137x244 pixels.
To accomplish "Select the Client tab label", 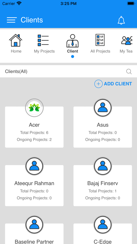I will click(x=73, y=51).
